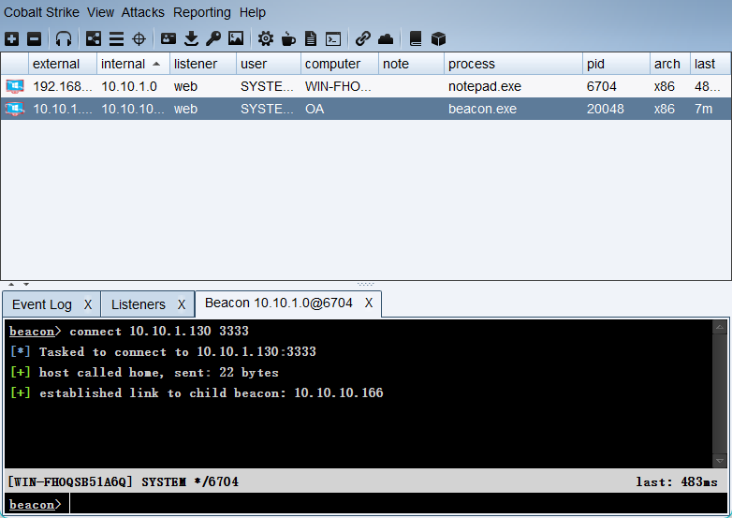Screen dimensions: 732x518
Task: Sort by user column header
Action: 269,64
